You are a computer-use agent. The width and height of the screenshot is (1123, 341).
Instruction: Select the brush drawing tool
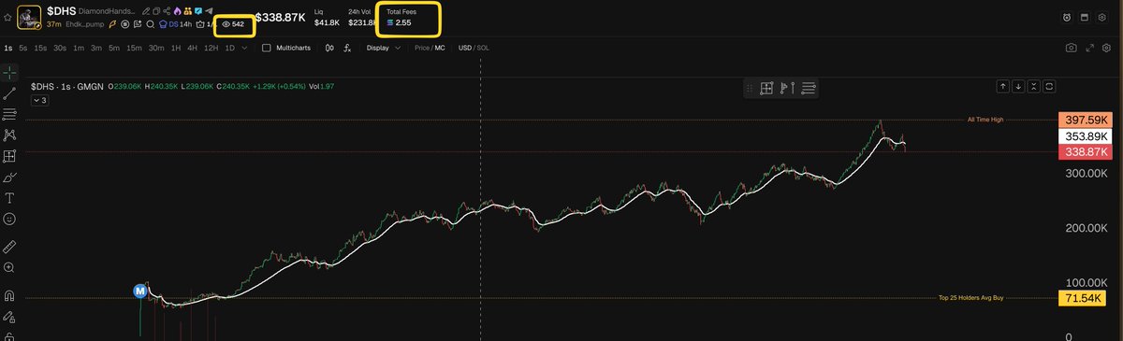click(9, 177)
